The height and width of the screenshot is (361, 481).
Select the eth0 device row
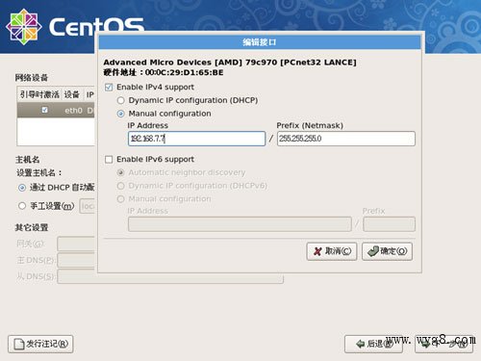point(56,110)
